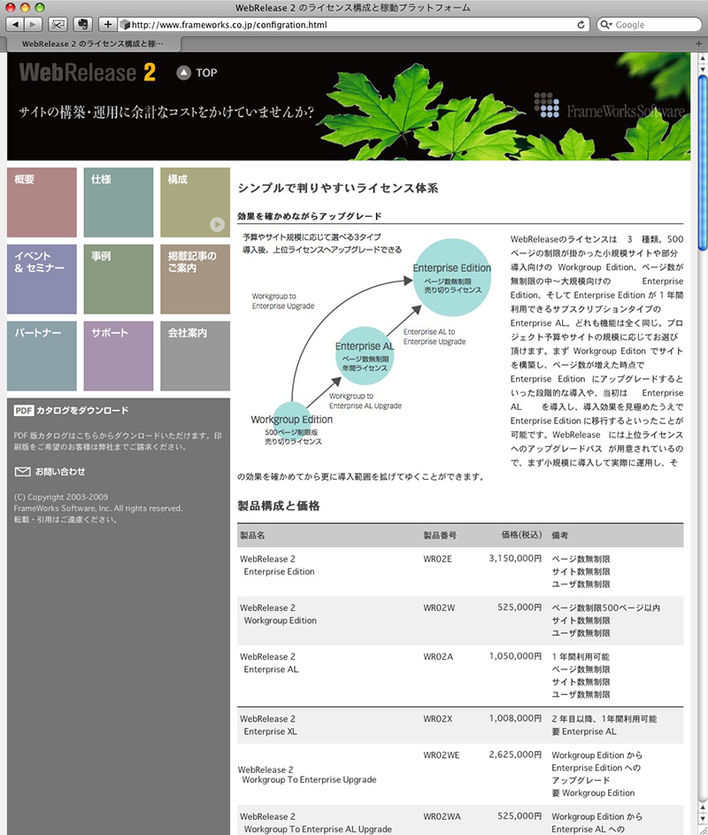
Task: Click the カタログをダウンロード link
Action: click(82, 411)
